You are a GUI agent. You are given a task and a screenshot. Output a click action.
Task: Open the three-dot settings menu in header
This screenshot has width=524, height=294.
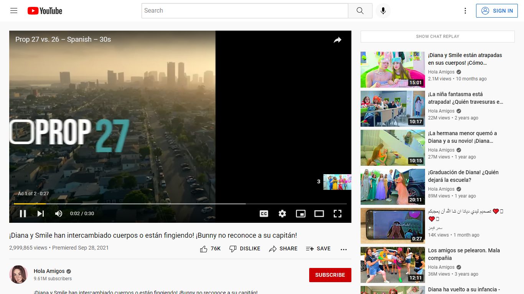(x=465, y=11)
